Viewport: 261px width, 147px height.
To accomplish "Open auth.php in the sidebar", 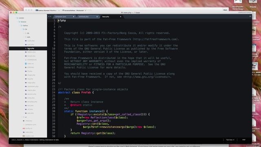I will coord(31,45).
